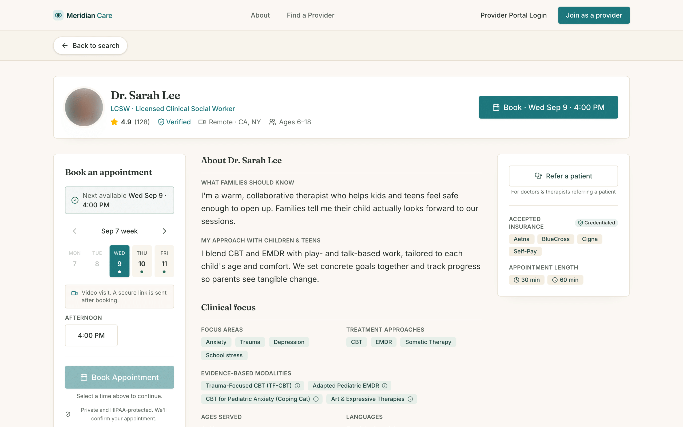
Task: Click the Self-Pay chip
Action: [x=525, y=252]
